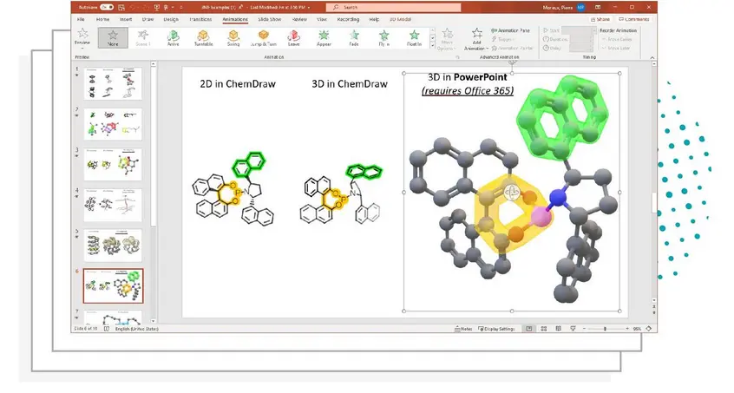Choose the Swing animation effect
734x393 pixels.
(x=233, y=37)
